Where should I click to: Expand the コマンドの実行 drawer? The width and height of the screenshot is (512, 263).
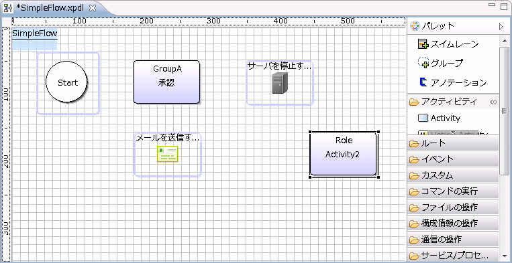coord(452,191)
